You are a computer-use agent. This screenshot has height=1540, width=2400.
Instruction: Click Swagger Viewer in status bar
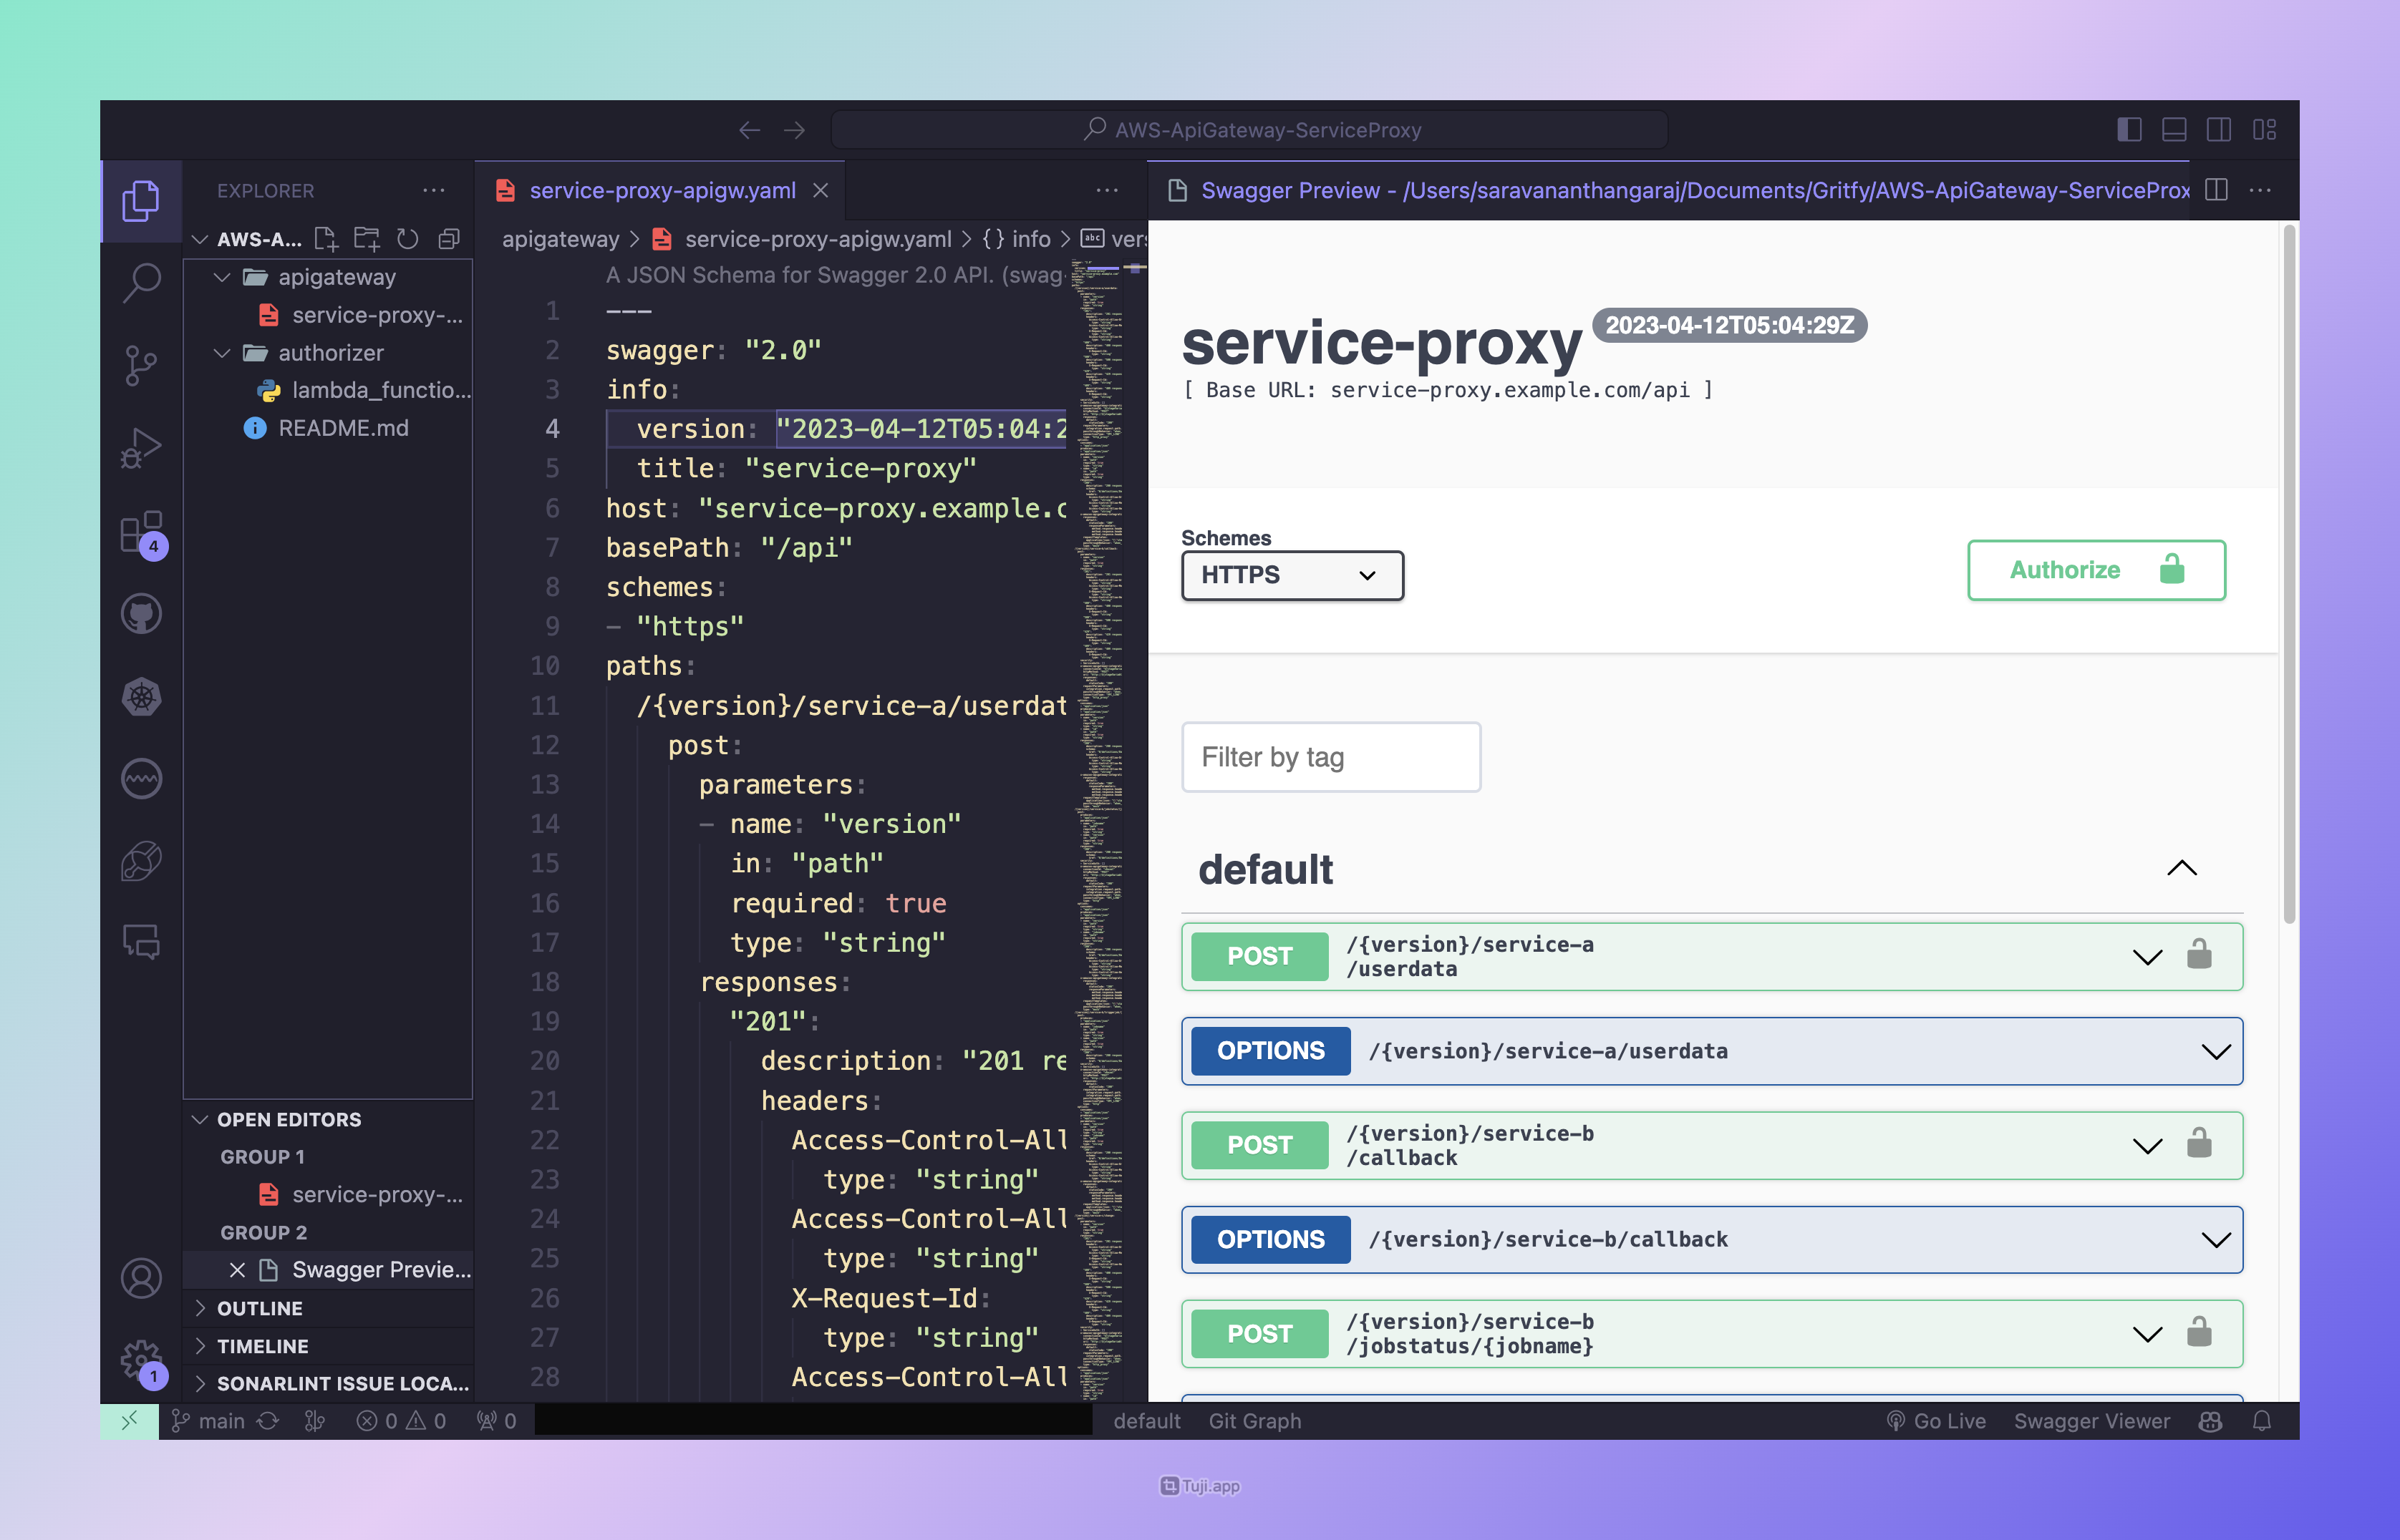pyautogui.click(x=2092, y=1421)
